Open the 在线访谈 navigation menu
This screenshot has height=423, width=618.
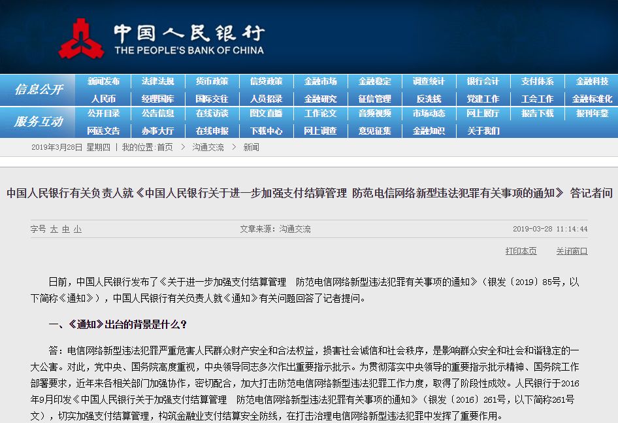pyautogui.click(x=212, y=114)
